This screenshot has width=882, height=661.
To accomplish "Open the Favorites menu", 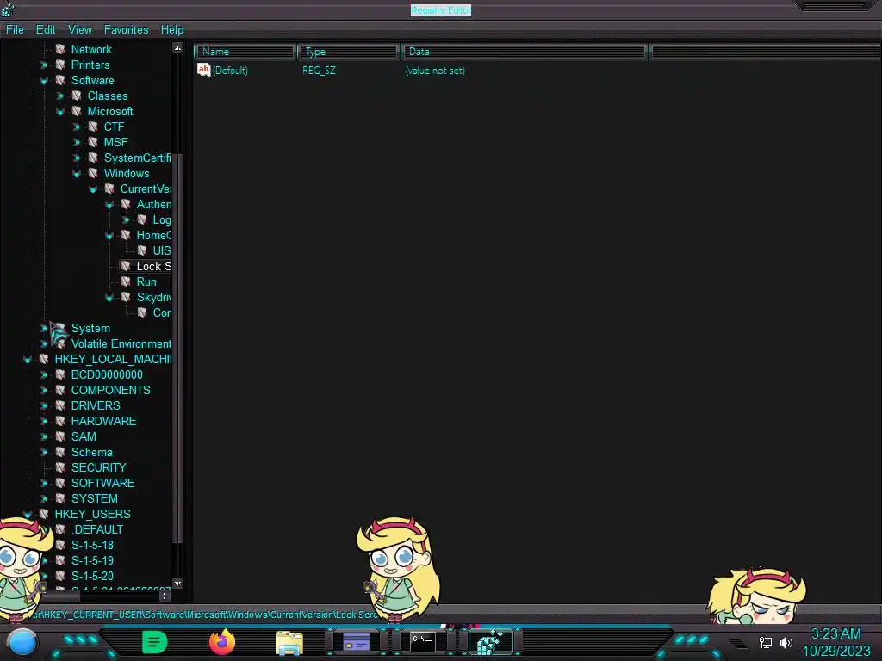I will 126,30.
